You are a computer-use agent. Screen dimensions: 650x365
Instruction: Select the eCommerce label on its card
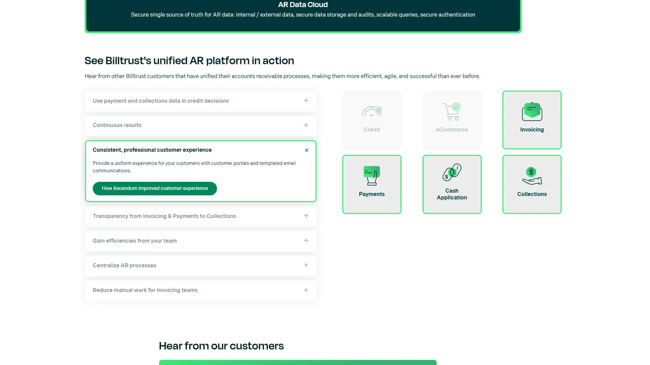pyautogui.click(x=452, y=130)
